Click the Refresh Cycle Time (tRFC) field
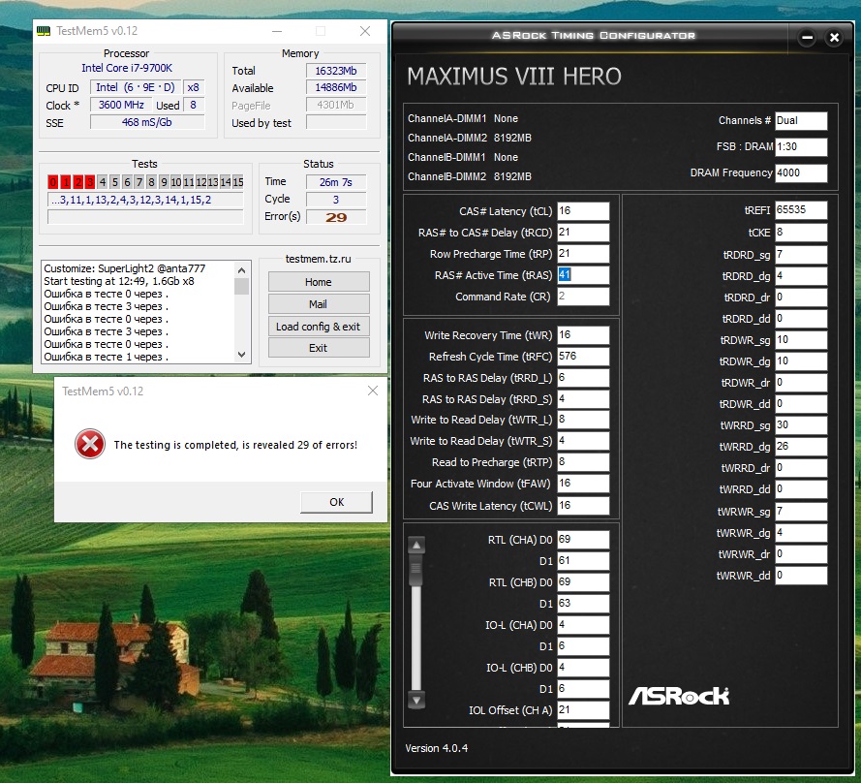 [x=583, y=357]
